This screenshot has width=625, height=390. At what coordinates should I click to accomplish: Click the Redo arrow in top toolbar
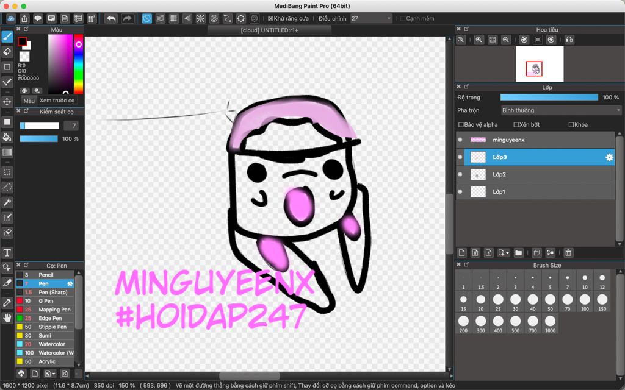(x=127, y=18)
